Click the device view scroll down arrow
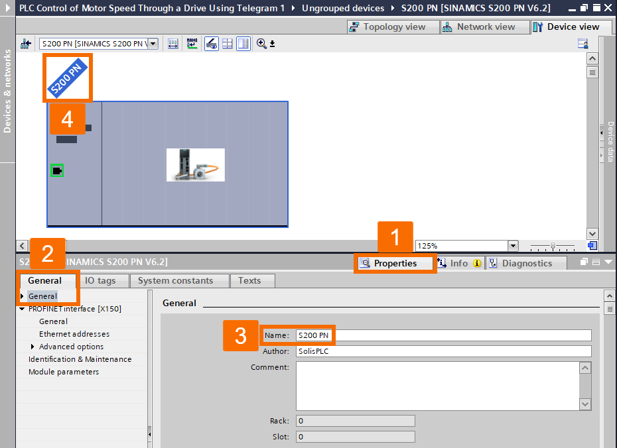617x448 pixels. pyautogui.click(x=592, y=234)
